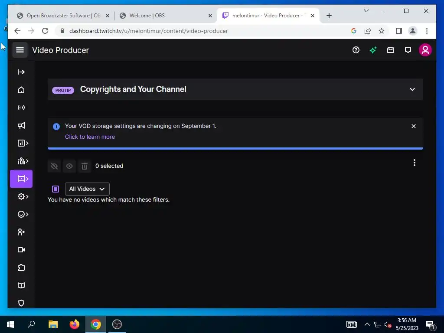This screenshot has width=444, height=333.
Task: Click the Click to learn more link
Action: [x=90, y=137]
